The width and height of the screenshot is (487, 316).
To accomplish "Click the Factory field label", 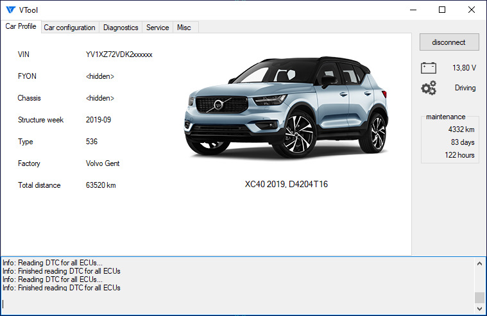I will [29, 163].
